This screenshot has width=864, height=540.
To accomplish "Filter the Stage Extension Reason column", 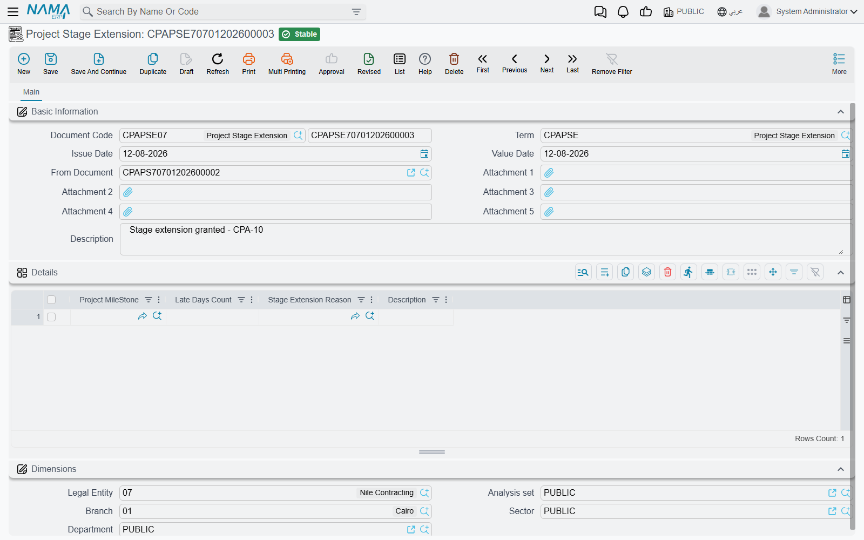I will (361, 300).
